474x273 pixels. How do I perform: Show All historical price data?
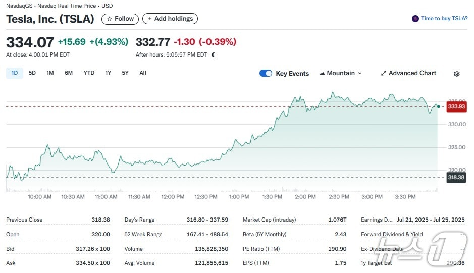(143, 73)
